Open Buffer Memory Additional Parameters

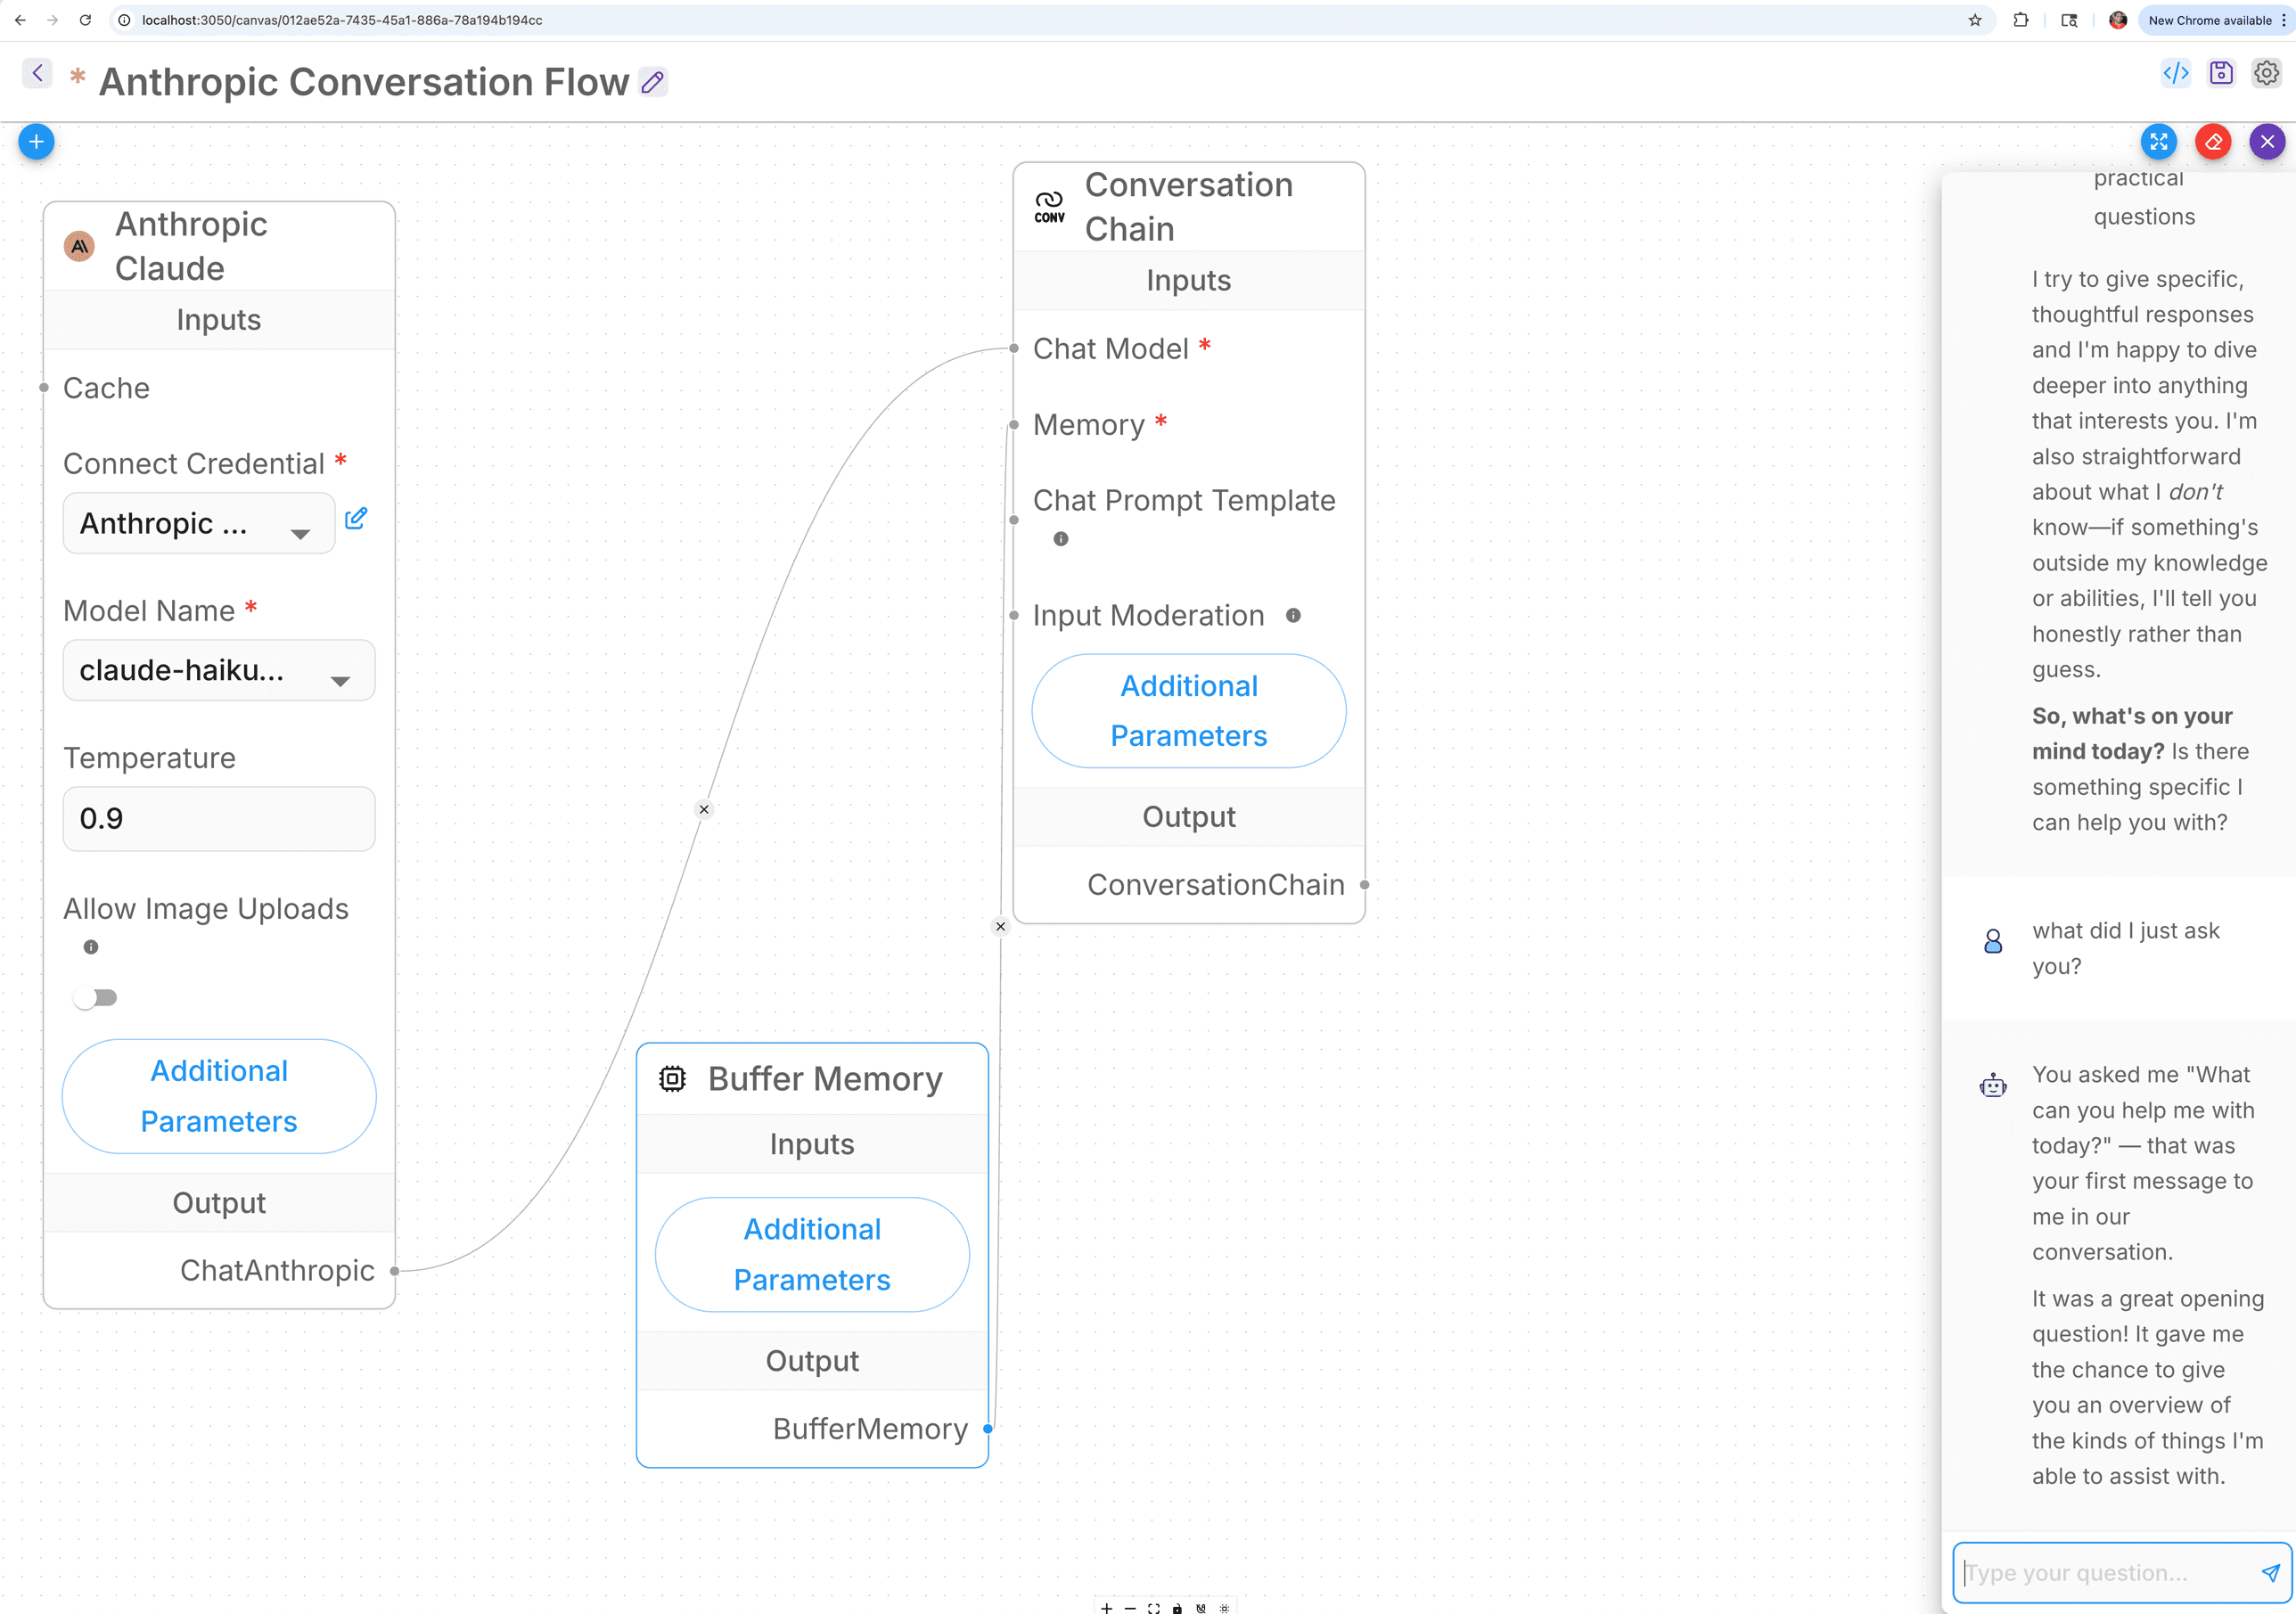[812, 1254]
